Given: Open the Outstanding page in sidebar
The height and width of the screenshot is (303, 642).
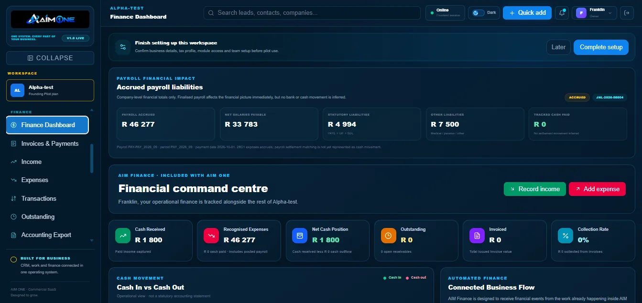Looking at the screenshot, I should click(47, 216).
